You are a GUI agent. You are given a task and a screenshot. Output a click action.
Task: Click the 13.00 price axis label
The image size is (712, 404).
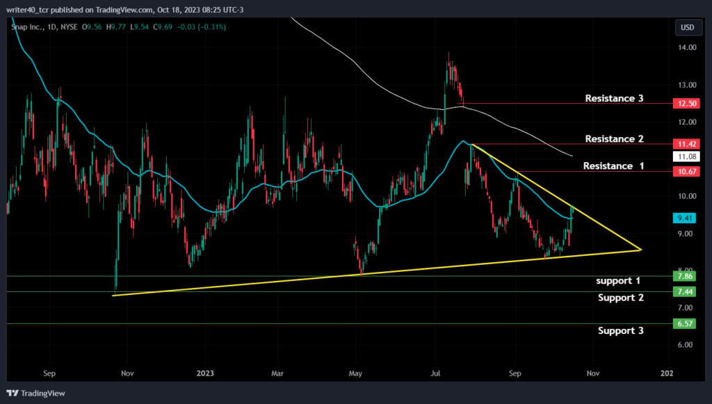pos(687,85)
